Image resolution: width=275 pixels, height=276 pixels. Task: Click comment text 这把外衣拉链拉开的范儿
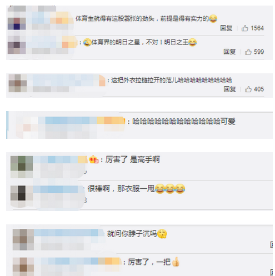coord(144,81)
